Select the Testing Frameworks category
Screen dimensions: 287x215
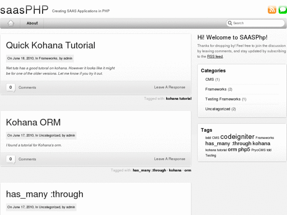(x=223, y=99)
